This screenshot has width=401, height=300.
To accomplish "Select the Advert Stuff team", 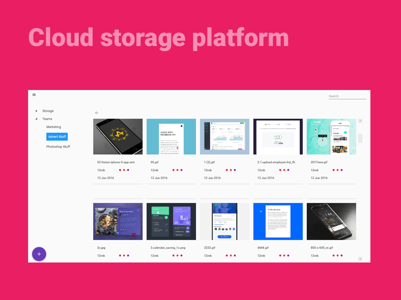I will tap(57, 136).
